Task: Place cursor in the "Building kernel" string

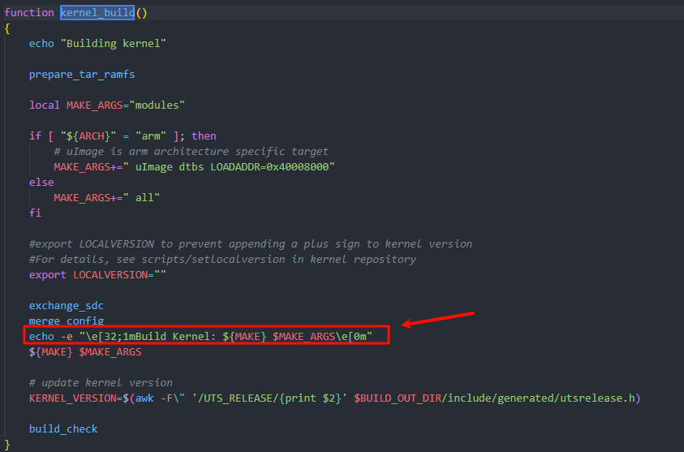Action: click(113, 43)
